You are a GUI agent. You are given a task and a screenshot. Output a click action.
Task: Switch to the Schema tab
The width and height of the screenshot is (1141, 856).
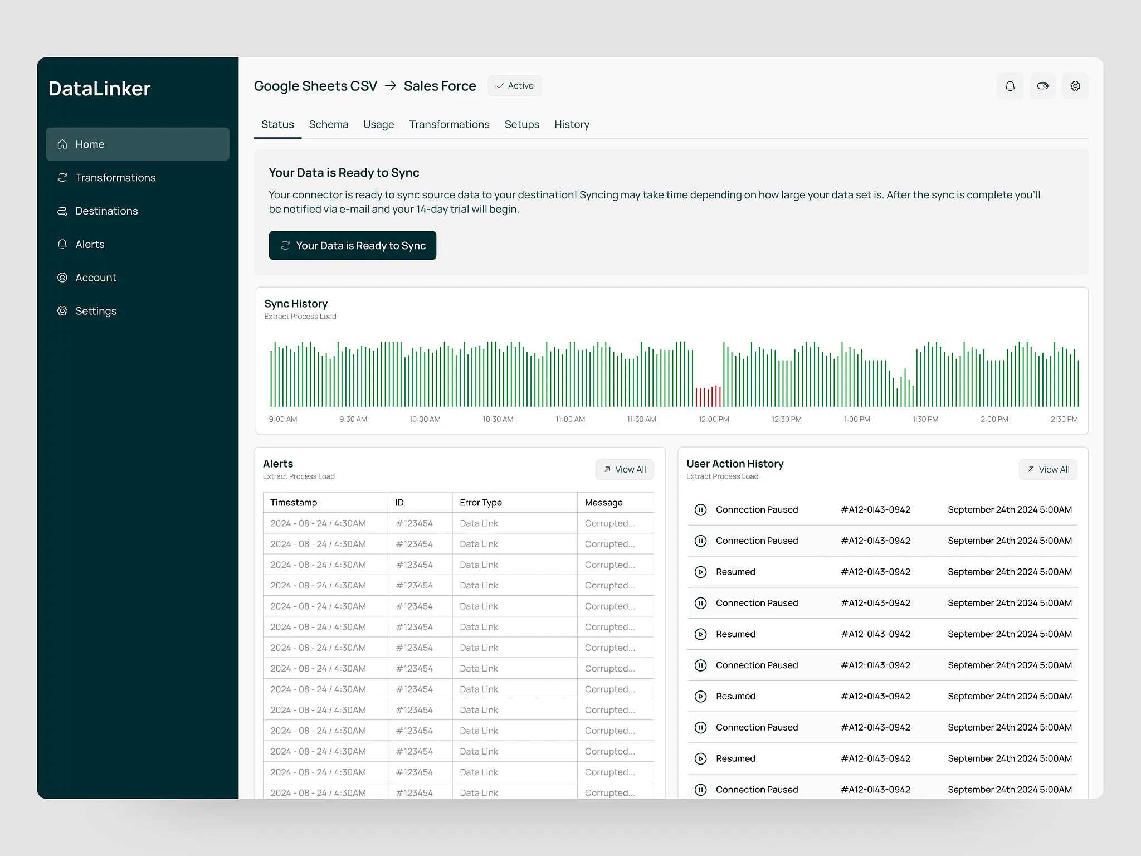click(x=328, y=124)
